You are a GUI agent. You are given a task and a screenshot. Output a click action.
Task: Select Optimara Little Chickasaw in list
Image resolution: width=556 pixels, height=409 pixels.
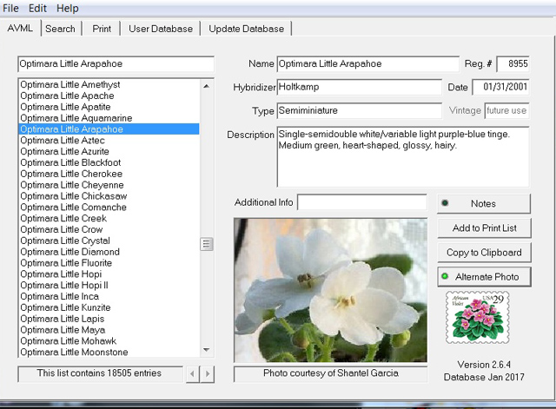click(109, 196)
